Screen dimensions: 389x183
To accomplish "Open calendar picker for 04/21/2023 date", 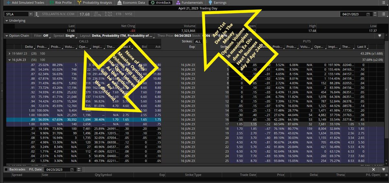I will pos(368,14).
